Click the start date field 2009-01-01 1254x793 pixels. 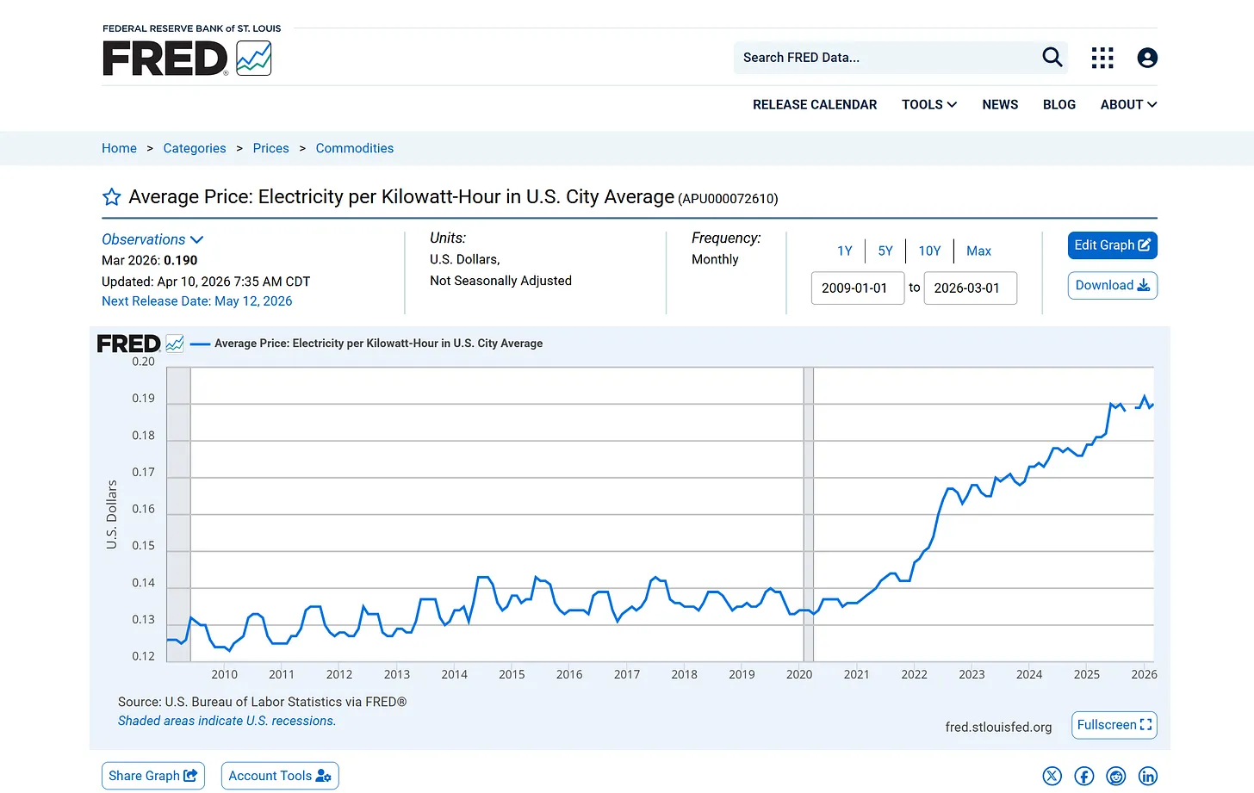click(858, 288)
